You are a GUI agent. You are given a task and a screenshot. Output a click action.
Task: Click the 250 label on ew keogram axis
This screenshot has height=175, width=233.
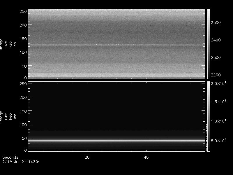pyautogui.click(x=23, y=84)
